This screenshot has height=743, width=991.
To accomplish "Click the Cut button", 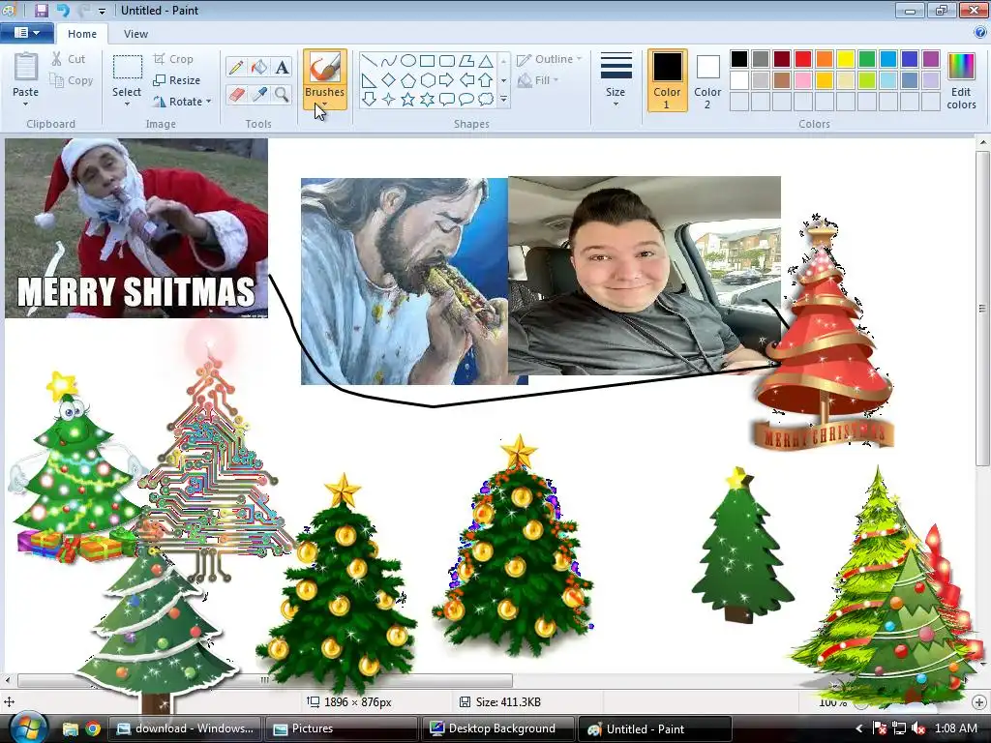I will point(69,59).
